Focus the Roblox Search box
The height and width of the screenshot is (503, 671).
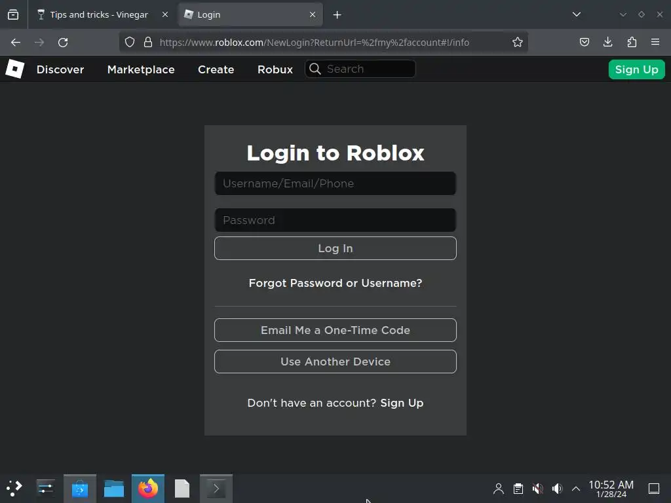360,69
